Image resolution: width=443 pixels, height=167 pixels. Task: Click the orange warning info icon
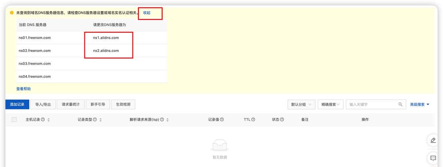(12, 12)
